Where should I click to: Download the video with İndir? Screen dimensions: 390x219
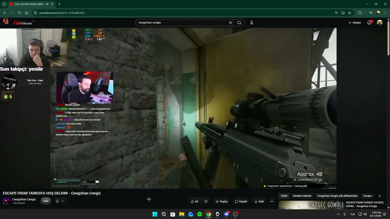click(x=259, y=201)
